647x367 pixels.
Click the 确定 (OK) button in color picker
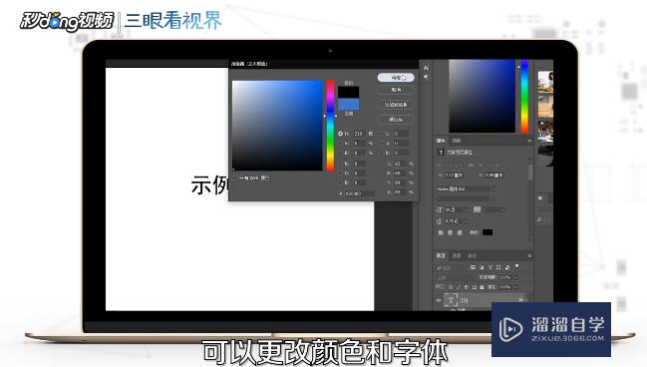(x=396, y=77)
